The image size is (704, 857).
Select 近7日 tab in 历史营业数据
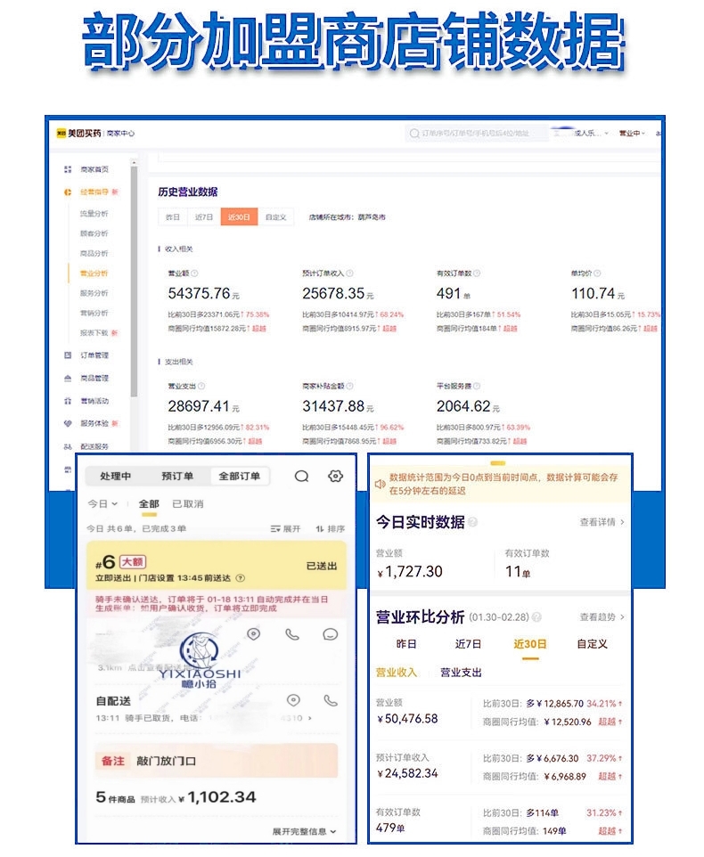click(x=204, y=216)
